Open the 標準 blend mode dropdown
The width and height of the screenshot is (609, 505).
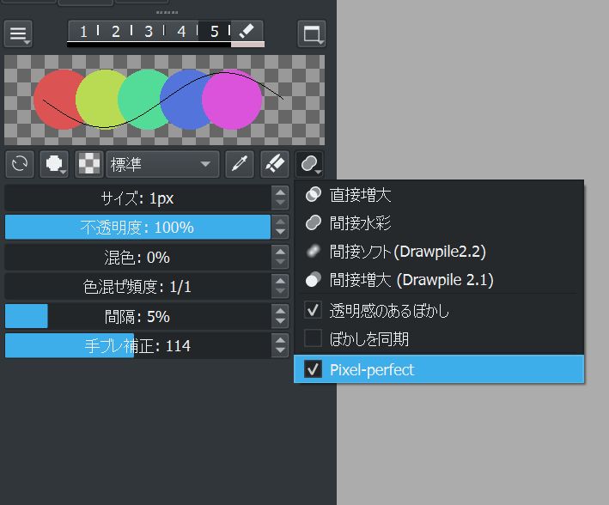pyautogui.click(x=162, y=164)
